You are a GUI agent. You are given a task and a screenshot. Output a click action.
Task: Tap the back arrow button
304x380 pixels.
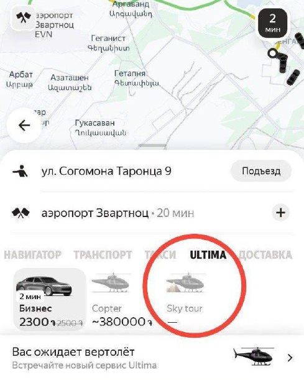tap(24, 125)
